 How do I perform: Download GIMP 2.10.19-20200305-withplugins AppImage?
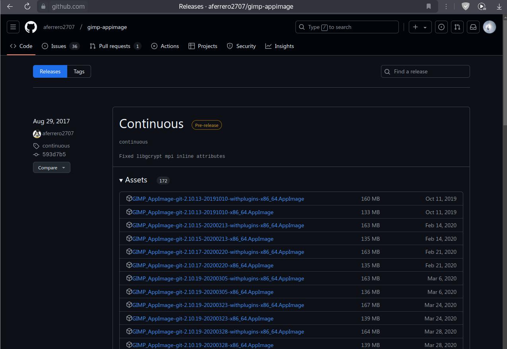tap(218, 278)
